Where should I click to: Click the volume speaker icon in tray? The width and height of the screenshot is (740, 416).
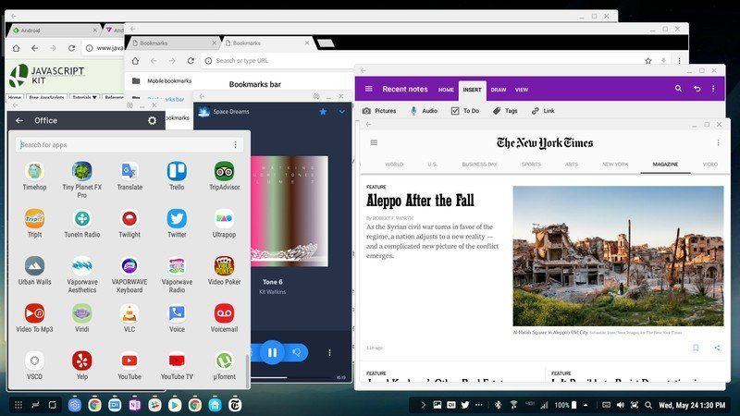click(x=620, y=405)
